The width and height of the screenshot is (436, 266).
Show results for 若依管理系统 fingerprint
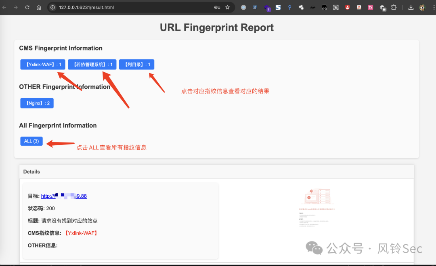[92, 65]
